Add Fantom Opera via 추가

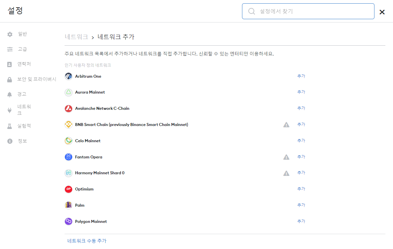click(x=301, y=157)
